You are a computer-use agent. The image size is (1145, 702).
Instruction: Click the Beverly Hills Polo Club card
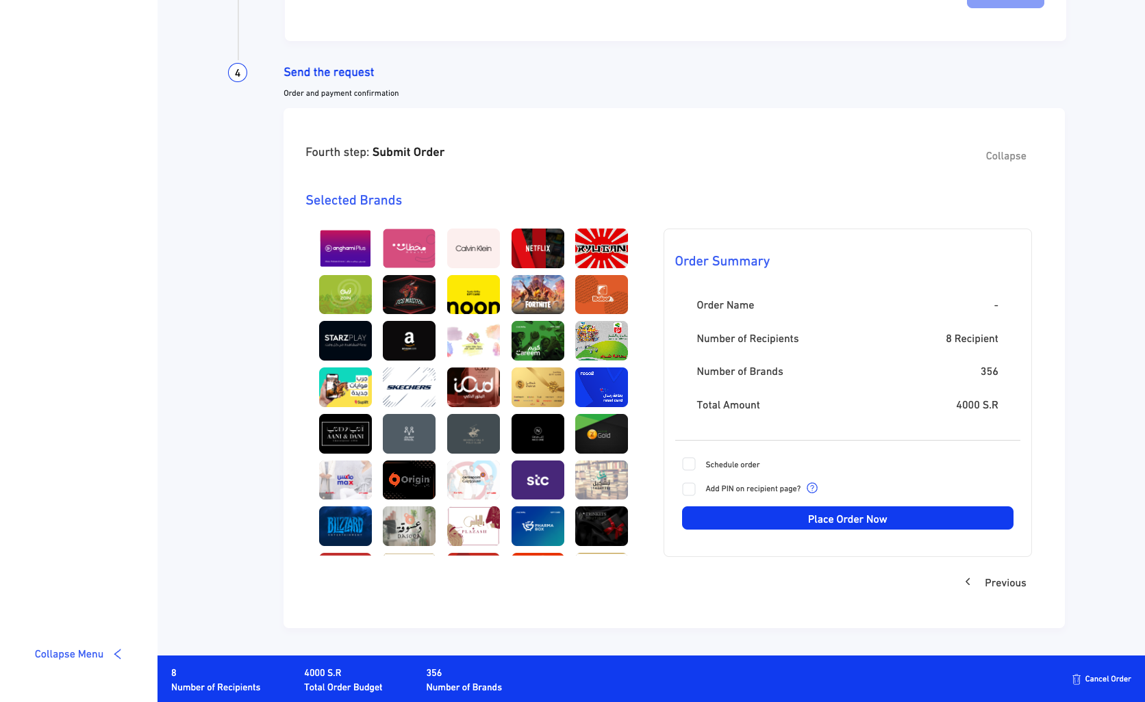tap(473, 434)
